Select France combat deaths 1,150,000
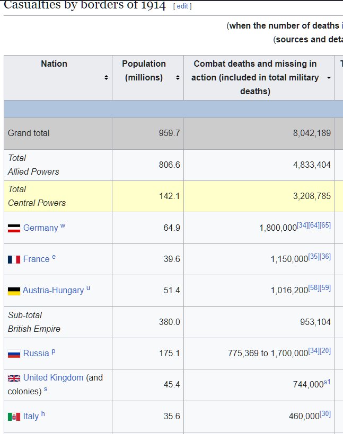Screen dimensions: 343x434 [289, 259]
